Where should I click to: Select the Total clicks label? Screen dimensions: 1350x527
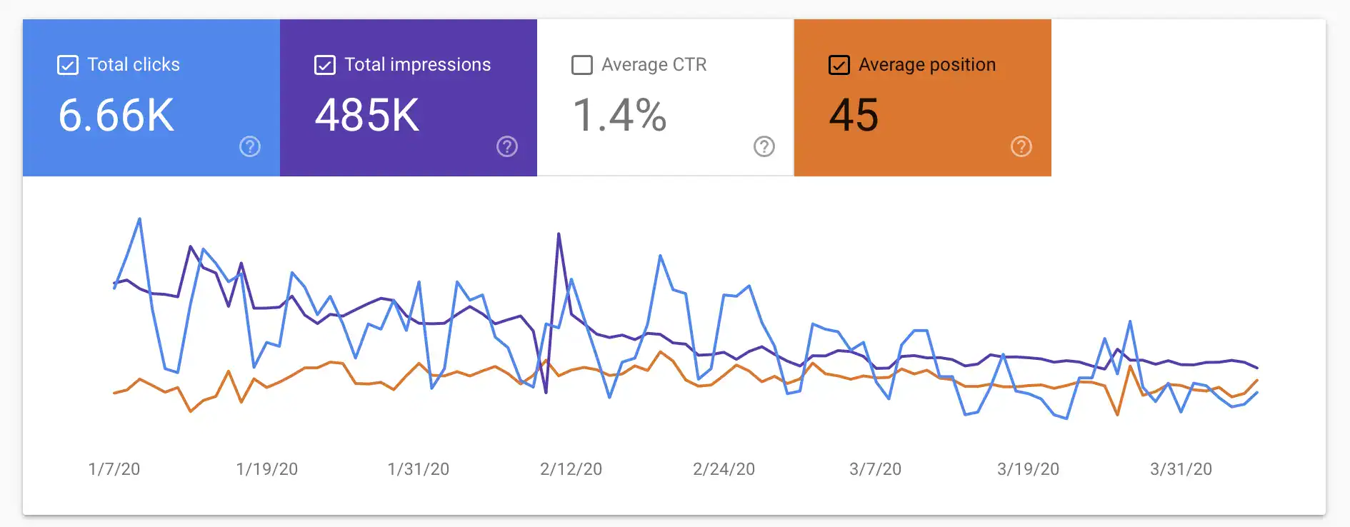click(134, 64)
